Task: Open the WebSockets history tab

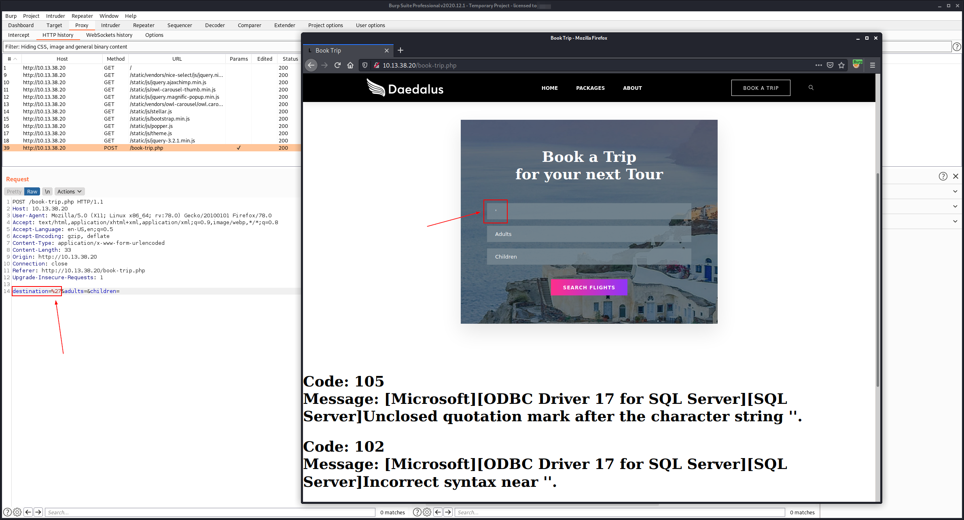Action: pyautogui.click(x=109, y=35)
